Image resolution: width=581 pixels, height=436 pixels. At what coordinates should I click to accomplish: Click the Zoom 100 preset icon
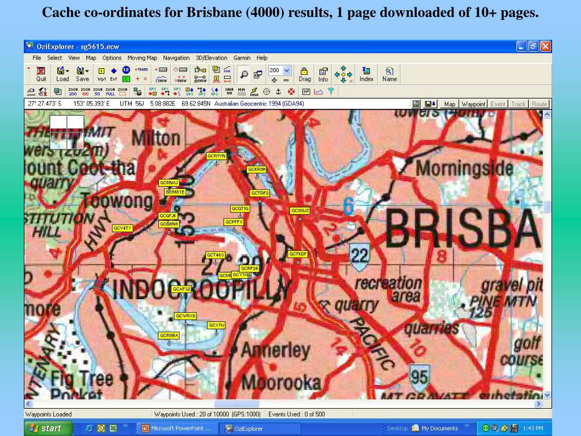pos(85,91)
